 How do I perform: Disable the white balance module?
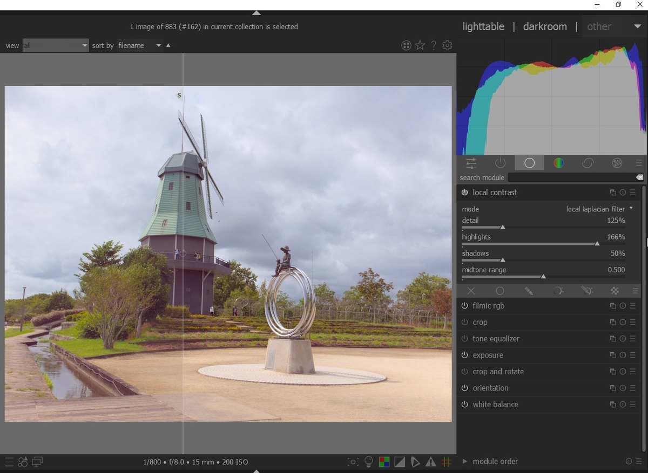[x=464, y=405]
